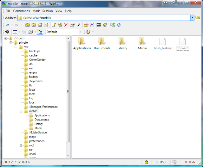
Task: Open the Session menu
Action: pyautogui.click(x=48, y=11)
